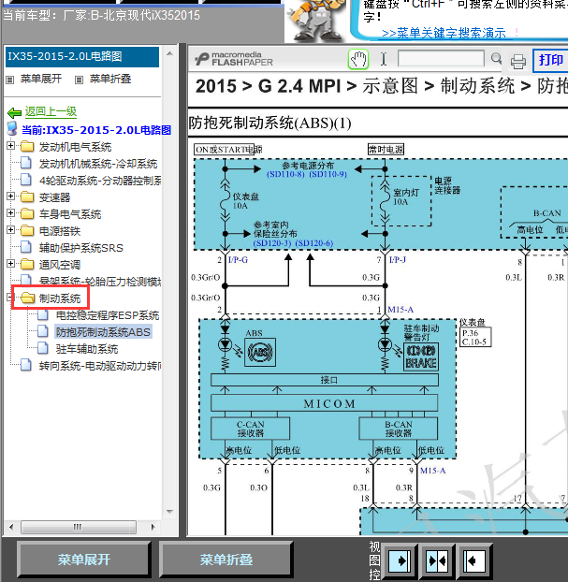Click the BRAKE parking warning lamp symbol
Screen dimensions: 568x582
tap(421, 357)
